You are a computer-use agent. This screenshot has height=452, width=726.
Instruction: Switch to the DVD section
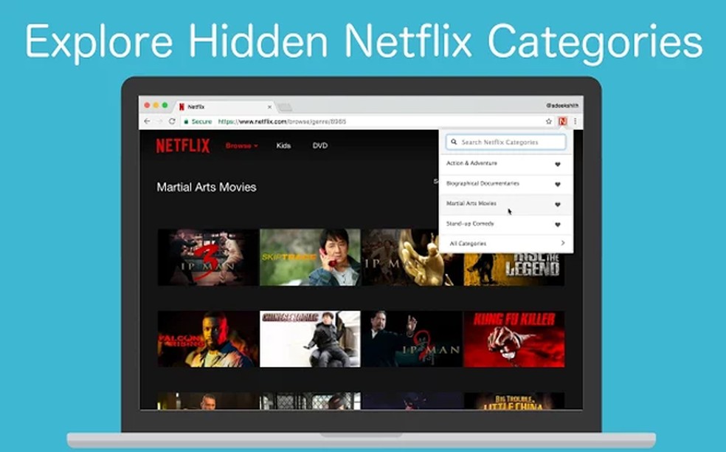click(319, 146)
